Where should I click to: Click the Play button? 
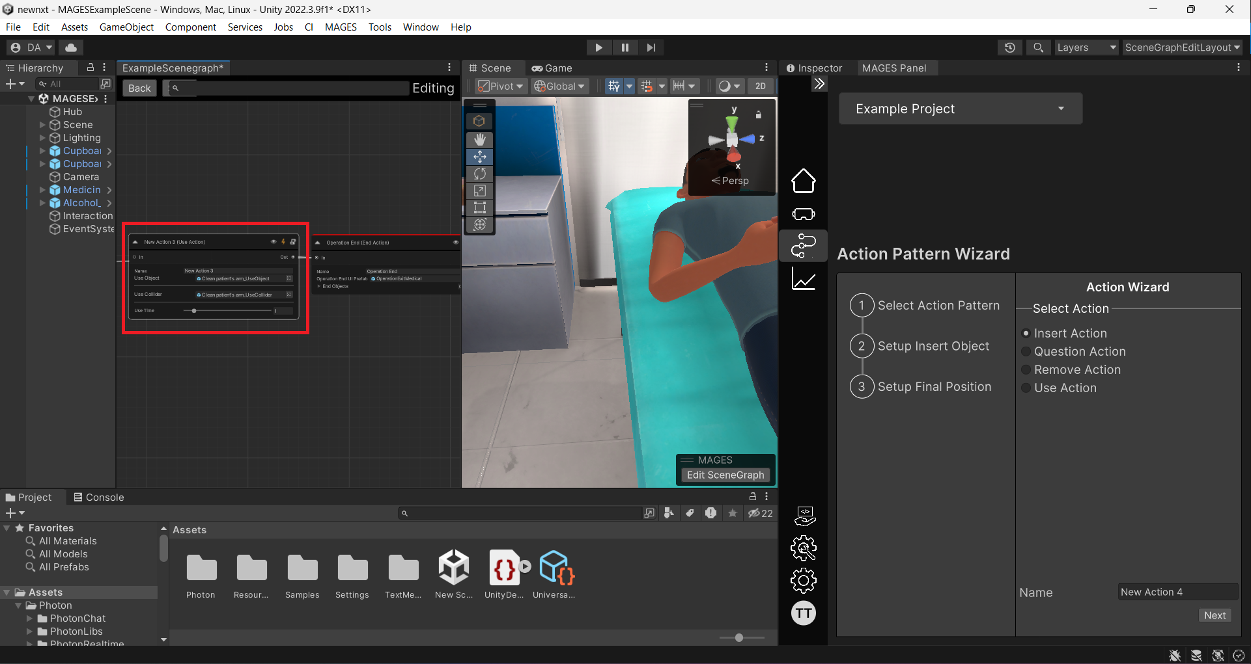pos(598,47)
